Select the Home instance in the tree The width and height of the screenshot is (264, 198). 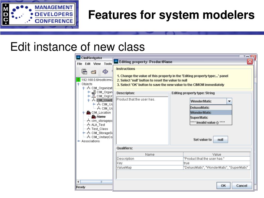point(101,117)
